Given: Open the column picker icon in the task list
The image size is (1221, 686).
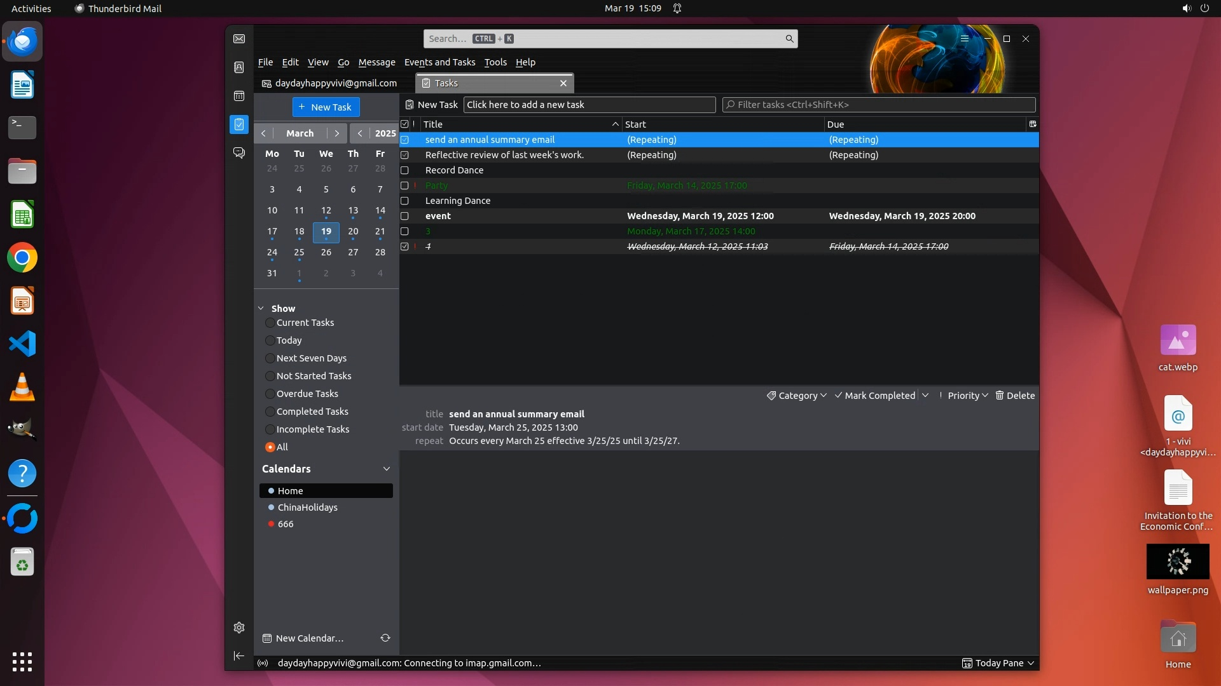Looking at the screenshot, I should pyautogui.click(x=1032, y=124).
